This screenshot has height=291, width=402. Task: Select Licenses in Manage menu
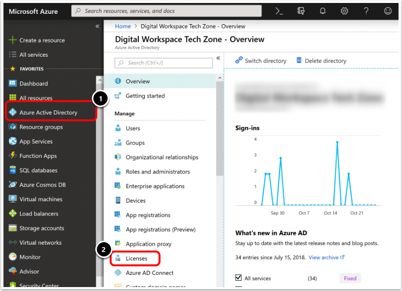136,258
